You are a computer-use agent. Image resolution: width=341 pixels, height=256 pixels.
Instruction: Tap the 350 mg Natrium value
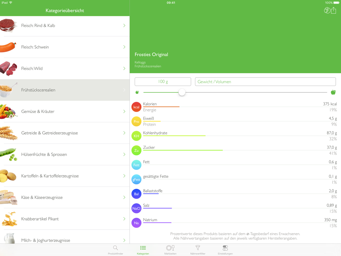point(330,219)
